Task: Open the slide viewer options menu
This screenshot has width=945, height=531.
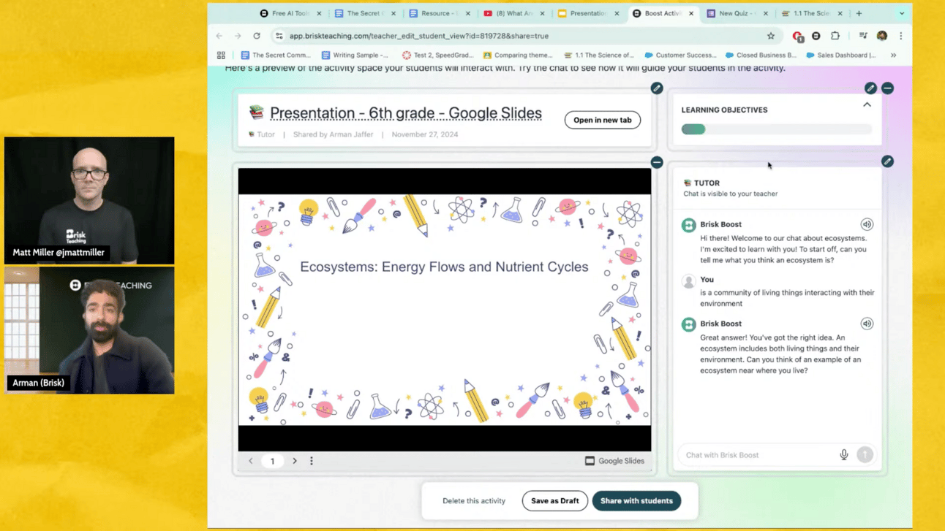Action: click(x=312, y=461)
